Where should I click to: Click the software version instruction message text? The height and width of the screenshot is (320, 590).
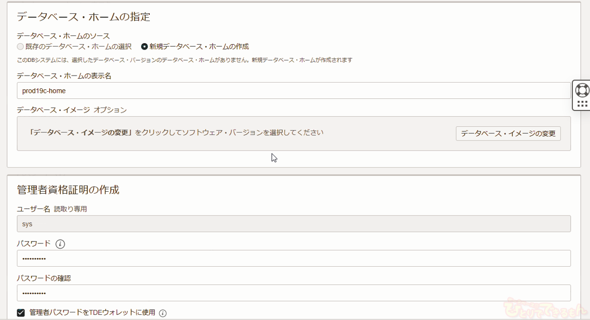point(176,133)
